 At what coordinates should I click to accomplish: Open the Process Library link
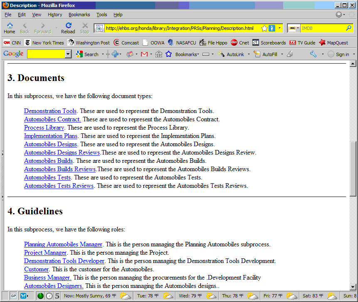pos(44,128)
